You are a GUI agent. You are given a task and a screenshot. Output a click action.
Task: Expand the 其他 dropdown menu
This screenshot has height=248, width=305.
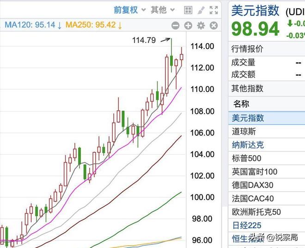click(x=163, y=10)
